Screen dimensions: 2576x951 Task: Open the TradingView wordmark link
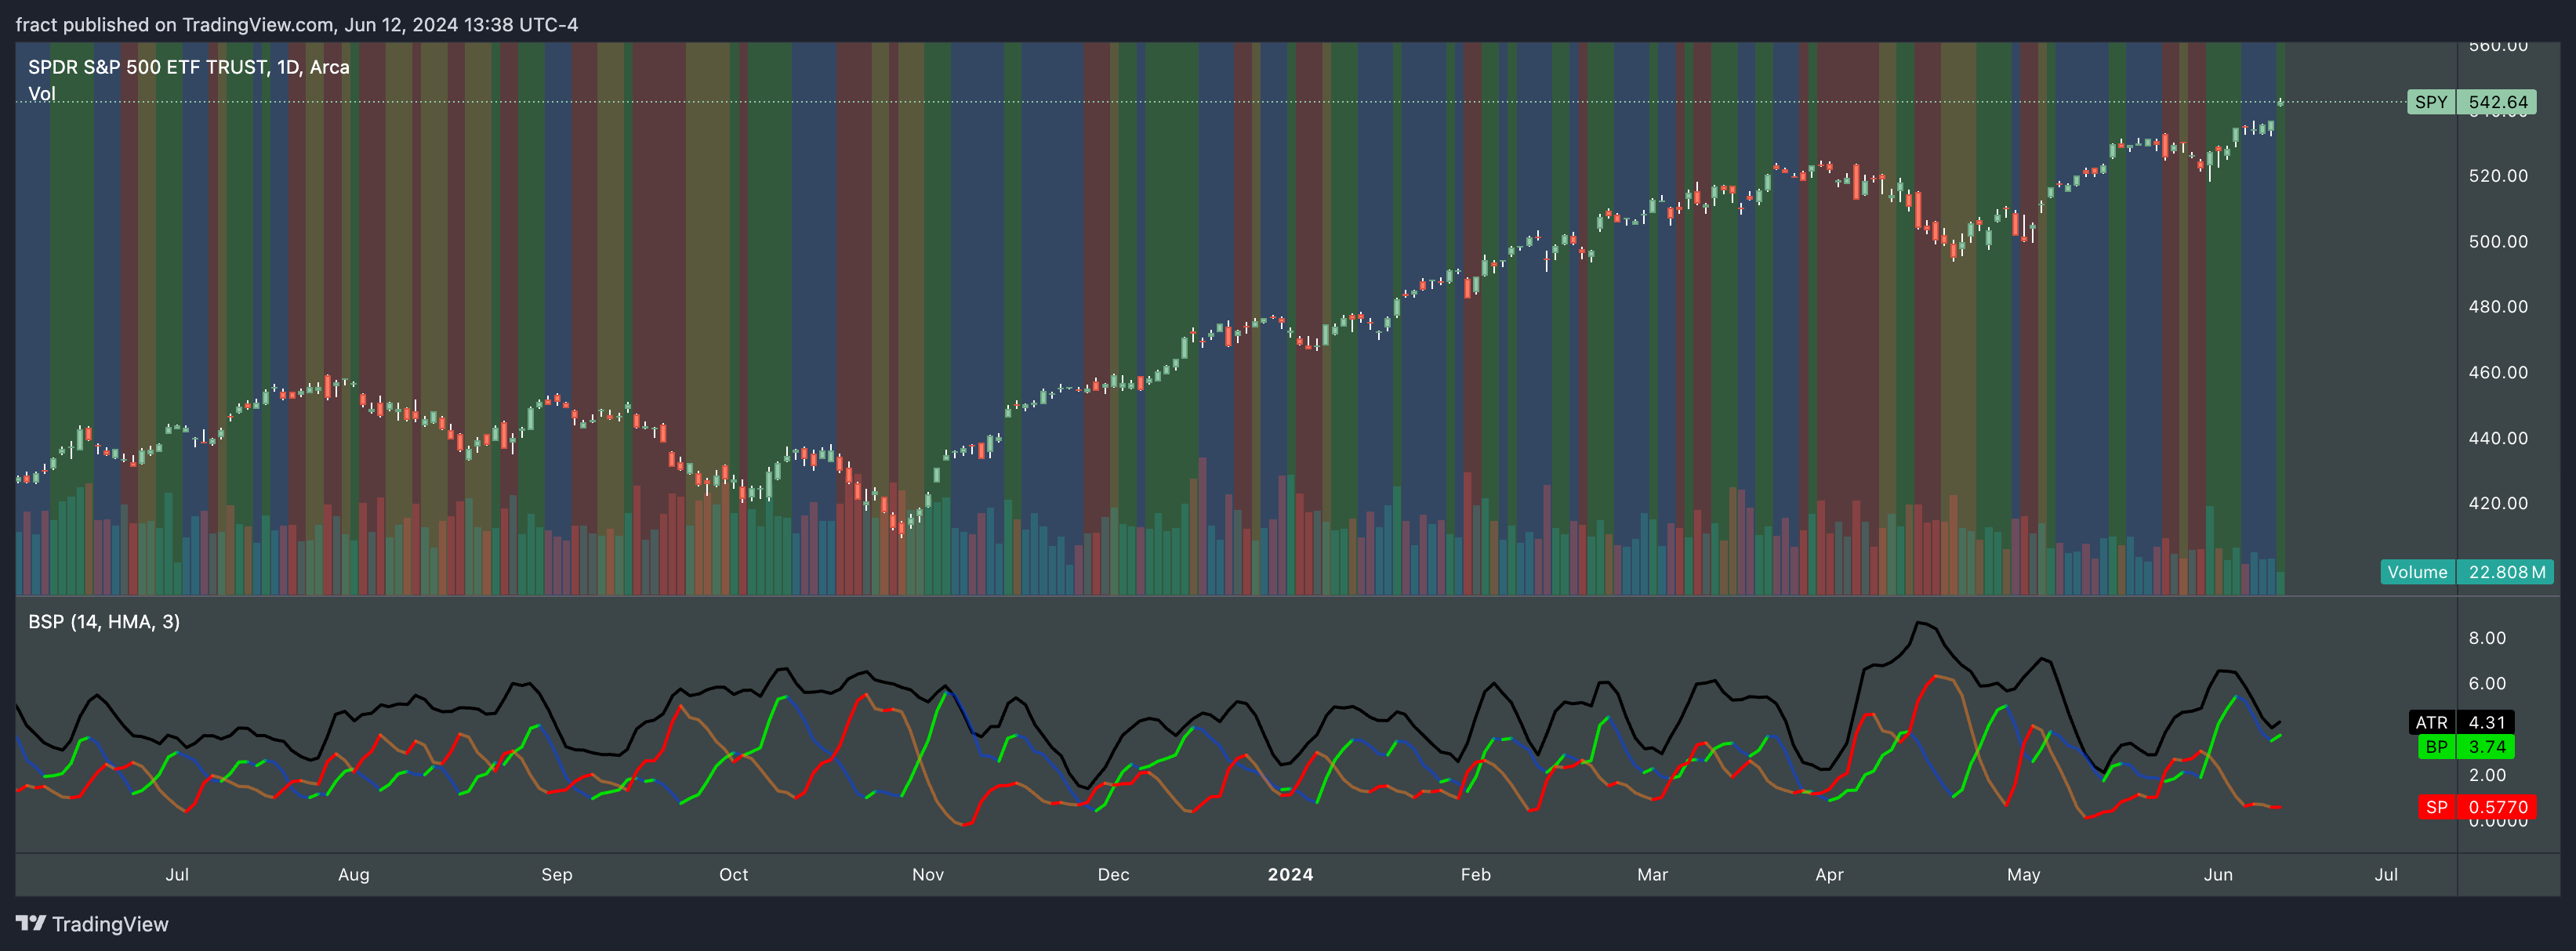(x=110, y=924)
